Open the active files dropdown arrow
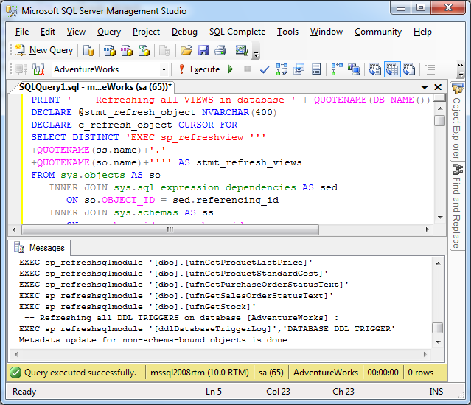Screen dimensions: 471x405 [425, 88]
